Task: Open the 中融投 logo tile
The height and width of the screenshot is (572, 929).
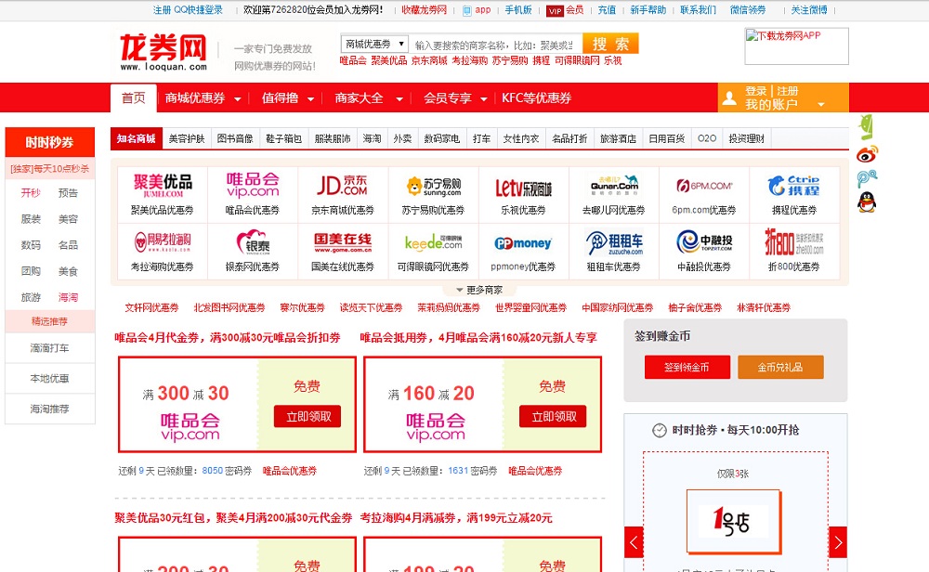Action: 704,241
